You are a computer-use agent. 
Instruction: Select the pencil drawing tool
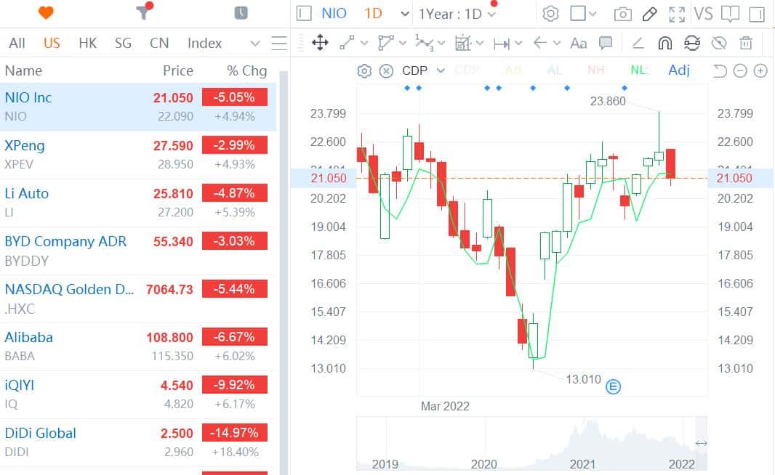pyautogui.click(x=650, y=14)
